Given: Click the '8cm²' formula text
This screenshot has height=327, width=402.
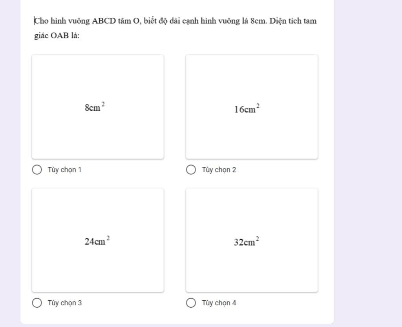Looking at the screenshot, I should coord(95,107).
